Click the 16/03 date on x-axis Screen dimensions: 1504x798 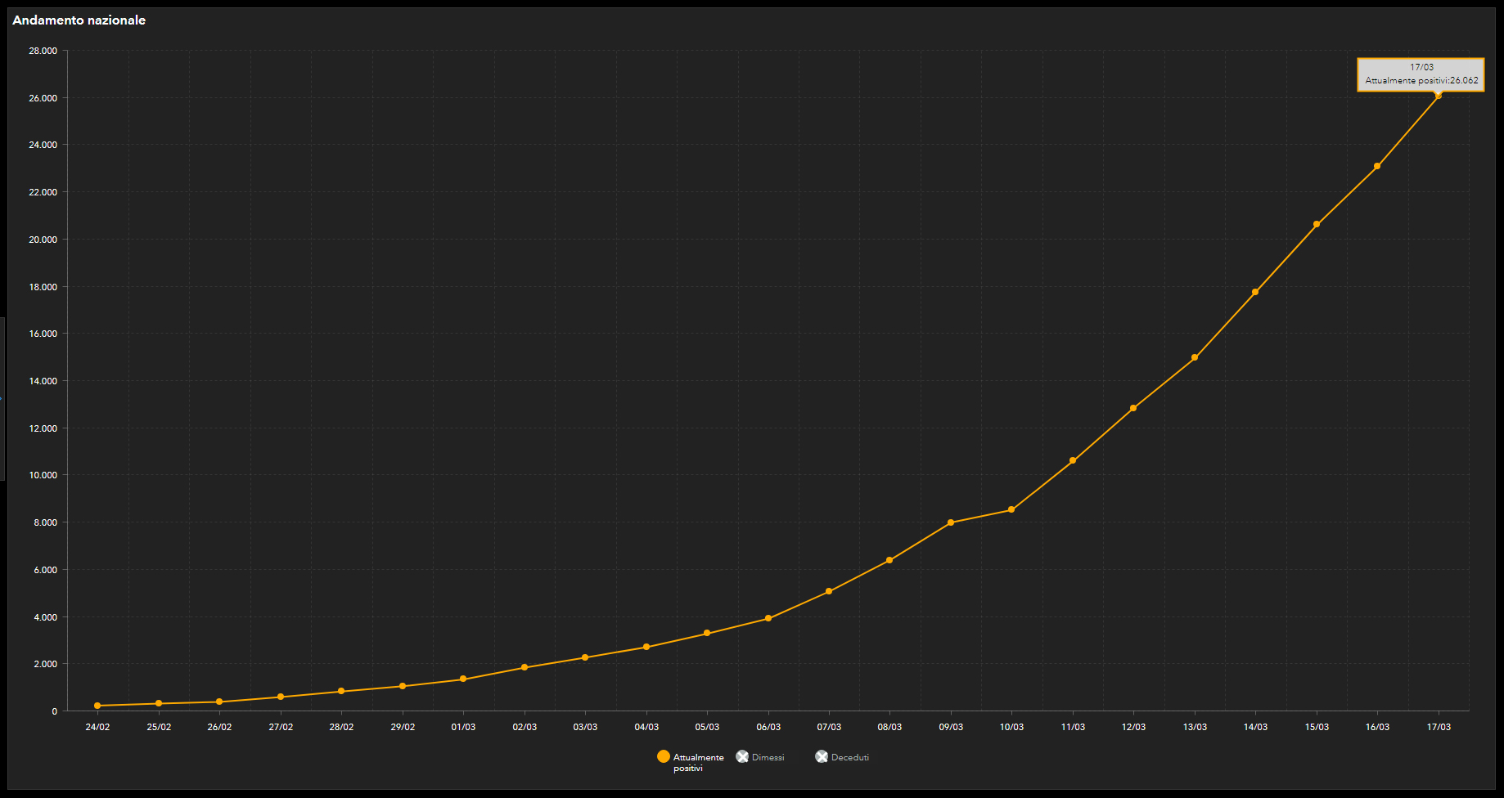pos(1377,727)
